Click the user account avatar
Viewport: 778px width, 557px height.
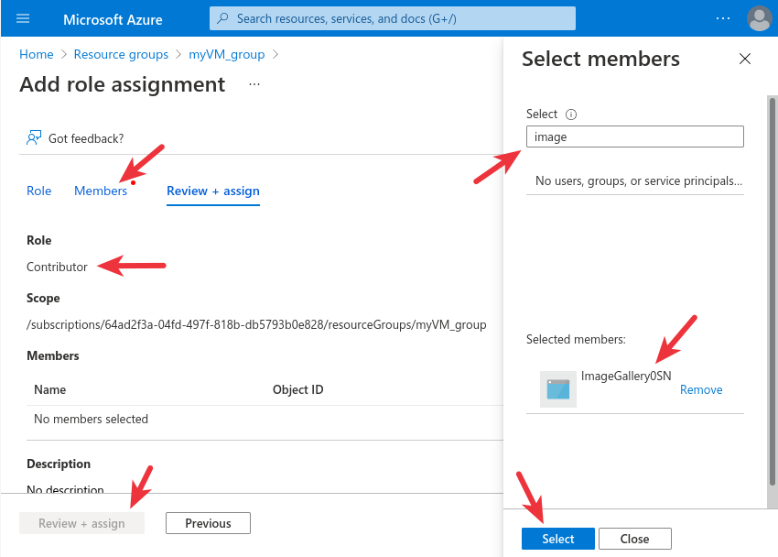coord(759,18)
